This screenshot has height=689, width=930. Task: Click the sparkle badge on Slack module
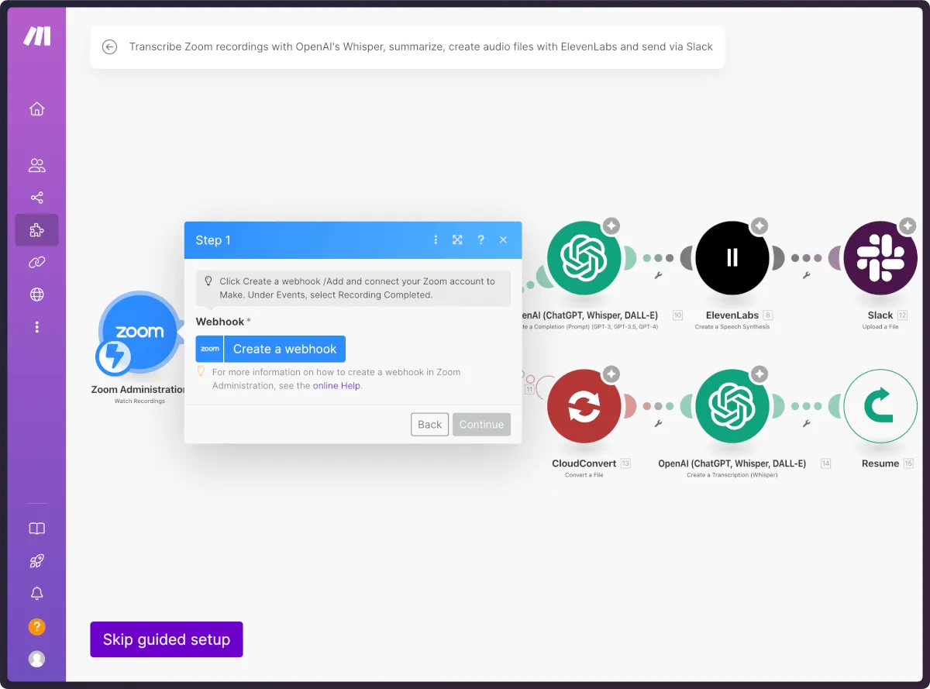coord(908,226)
